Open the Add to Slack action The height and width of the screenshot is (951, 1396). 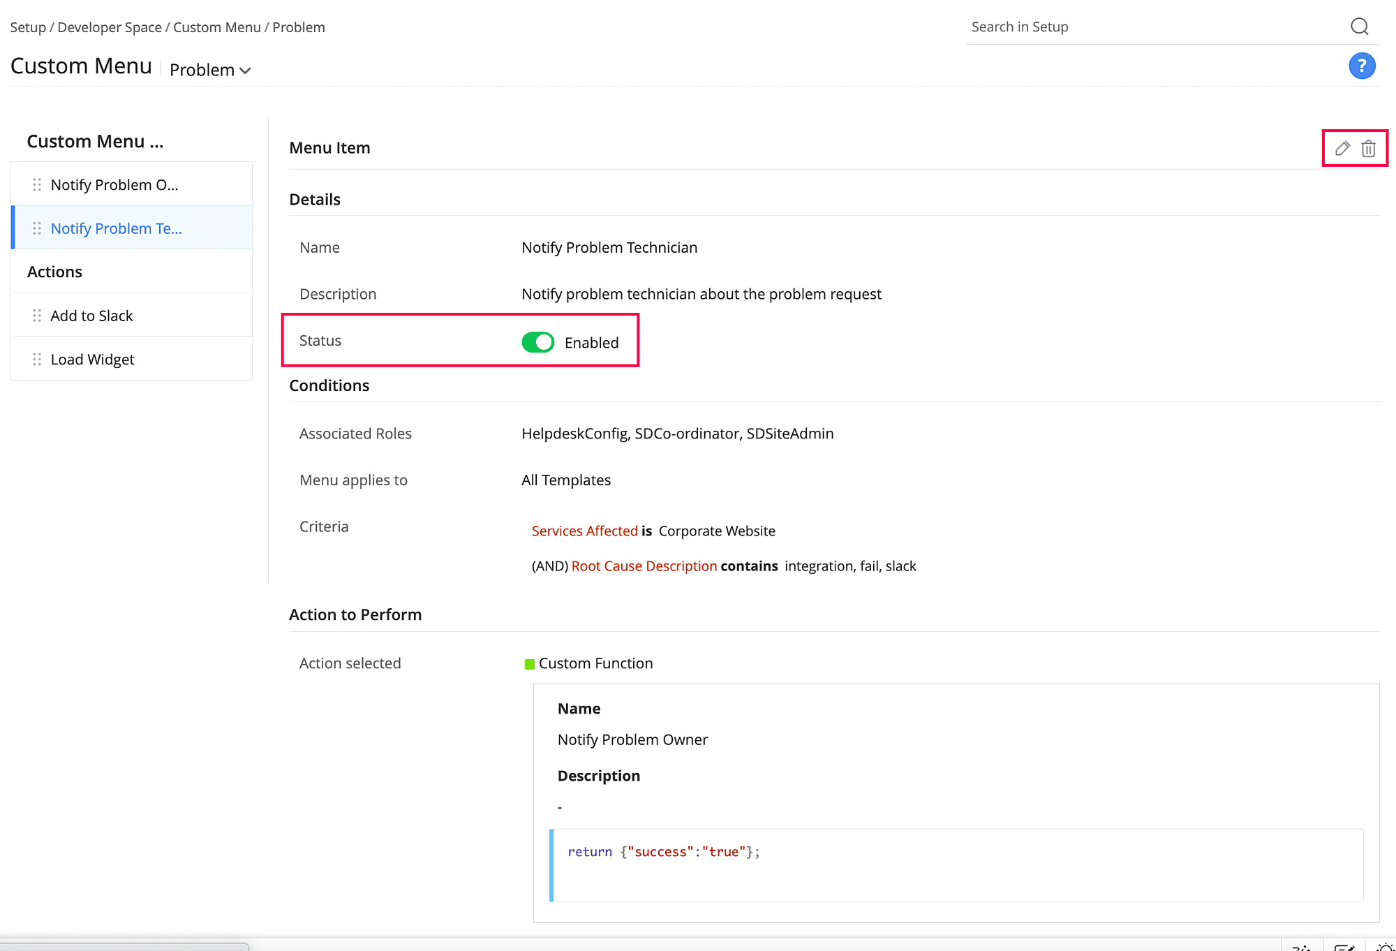(x=91, y=316)
